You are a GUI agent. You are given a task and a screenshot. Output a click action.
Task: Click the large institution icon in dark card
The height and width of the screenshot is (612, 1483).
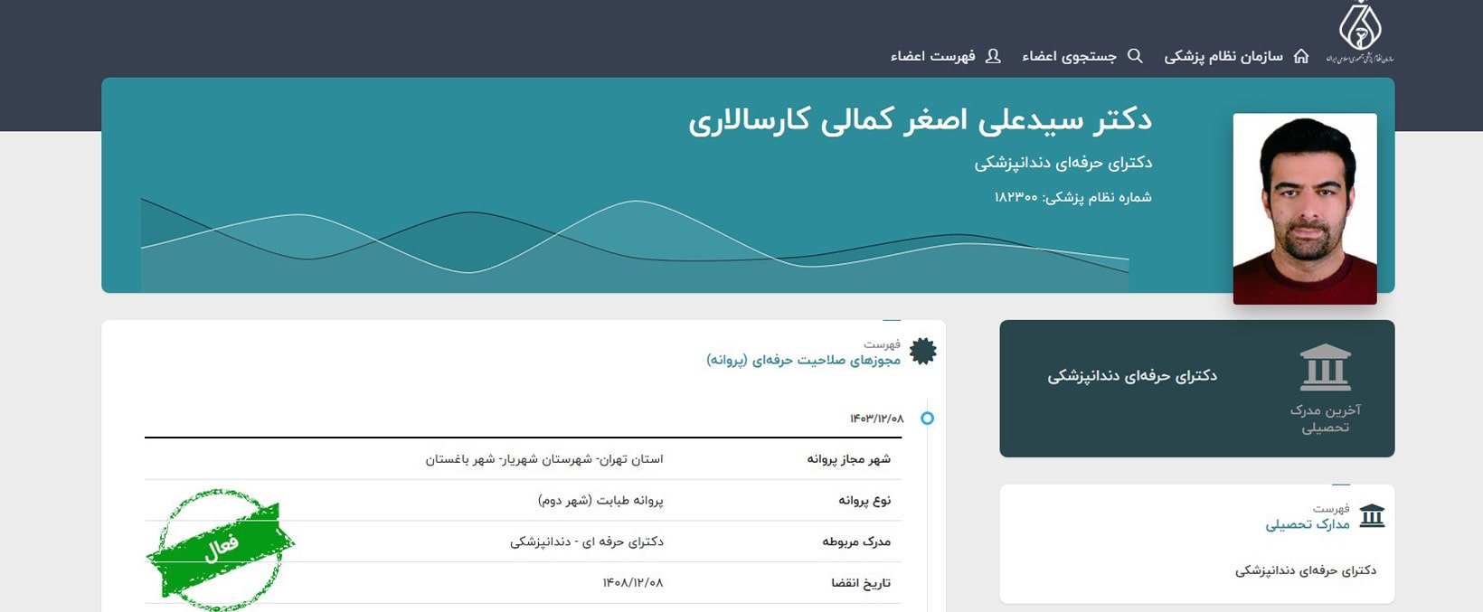pyautogui.click(x=1325, y=367)
